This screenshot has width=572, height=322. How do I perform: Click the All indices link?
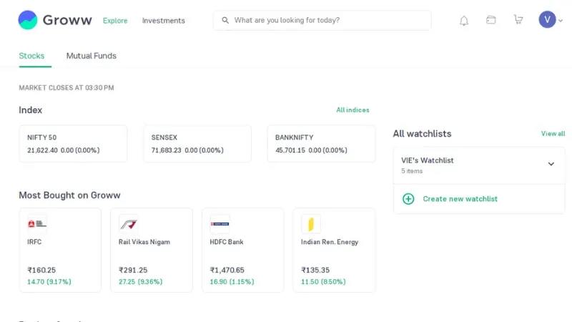coord(352,110)
